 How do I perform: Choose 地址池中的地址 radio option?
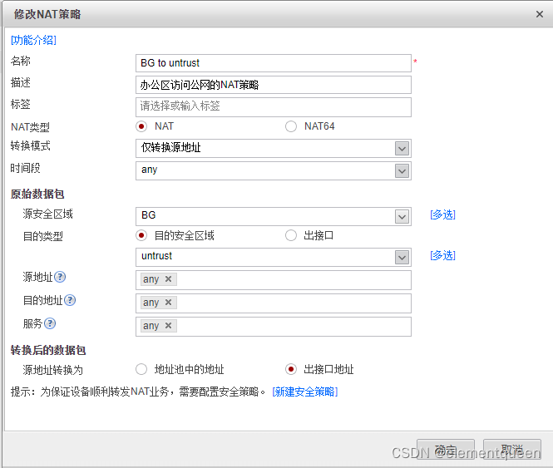point(141,369)
